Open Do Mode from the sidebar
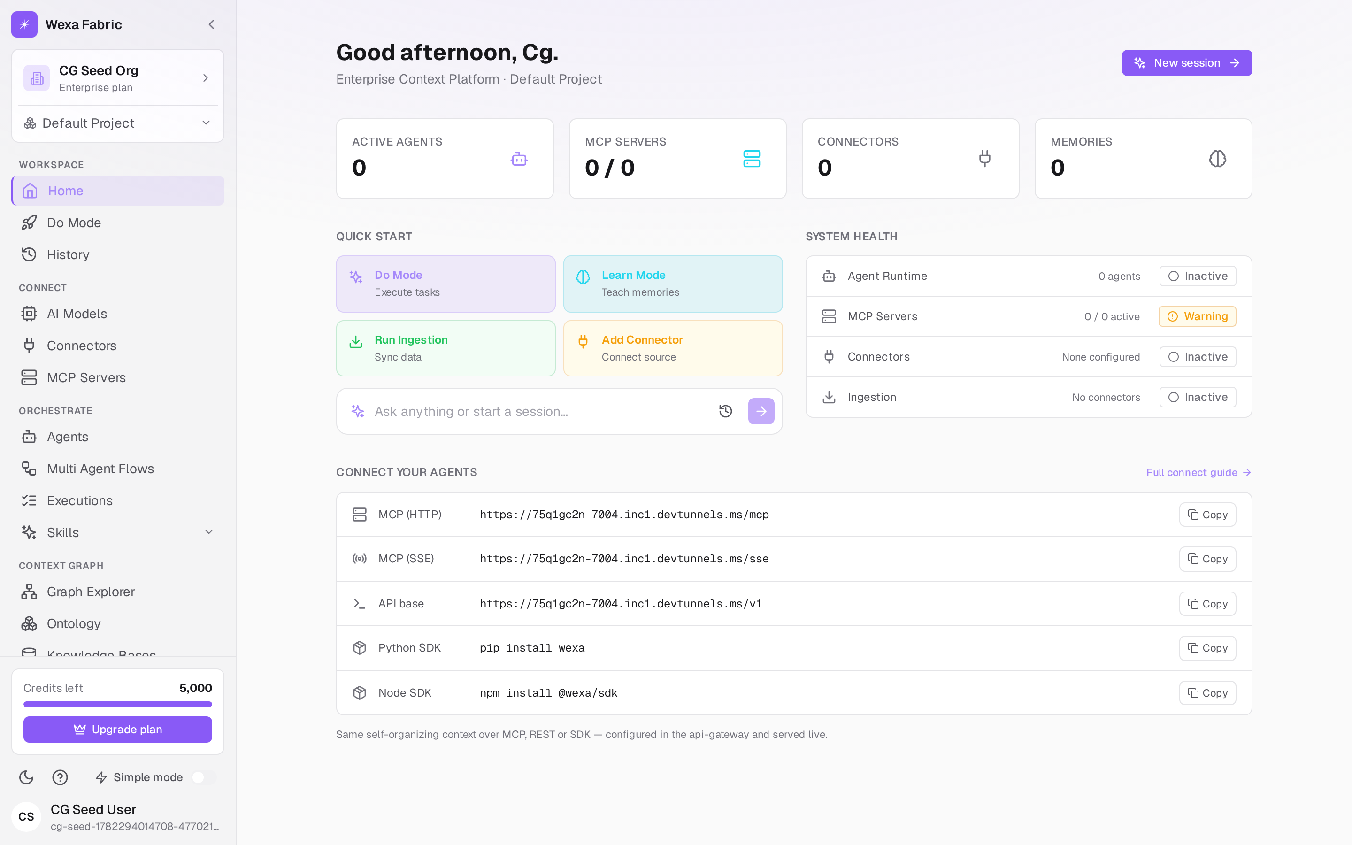 coord(118,223)
